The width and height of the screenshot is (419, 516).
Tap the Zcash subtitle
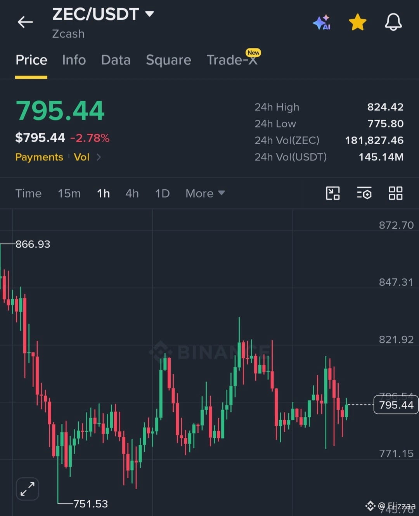click(x=68, y=34)
